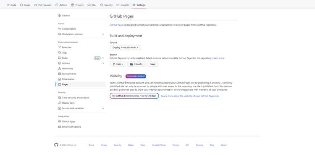Click the Pages browser icon in the sidebar
The image size is (315, 155).
click(60, 84)
